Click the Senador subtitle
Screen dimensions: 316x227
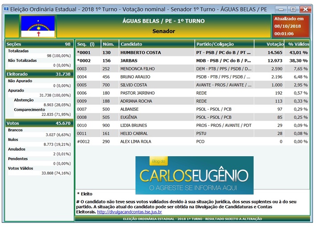pyautogui.click(x=164, y=31)
